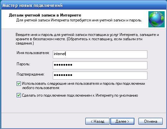Click the 'Далее >' button
Screen dimensions: 167x129
pos(122,121)
